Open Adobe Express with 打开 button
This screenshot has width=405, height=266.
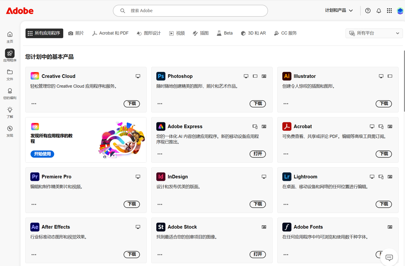pyautogui.click(x=258, y=154)
